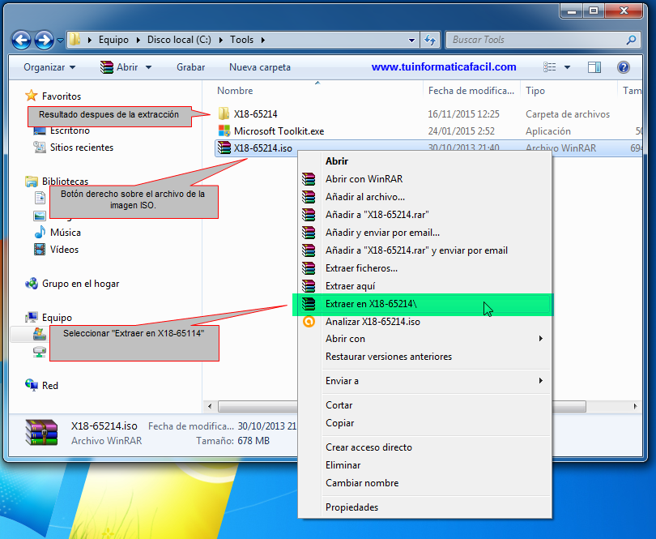656x539 pixels.
Task: Choose Extraer en X18-65214\
Action: [x=424, y=304]
